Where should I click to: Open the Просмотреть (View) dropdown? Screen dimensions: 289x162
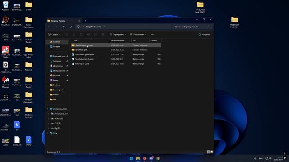(x=138, y=34)
